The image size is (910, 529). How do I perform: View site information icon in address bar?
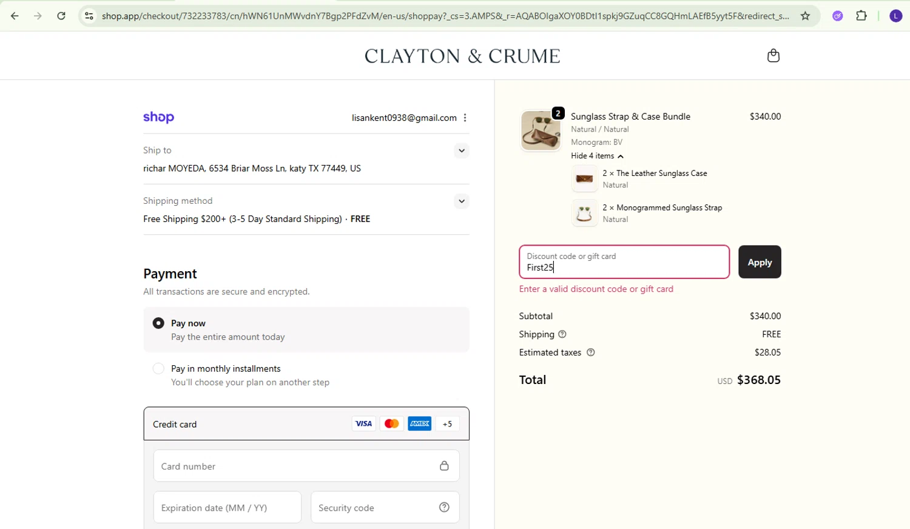click(89, 16)
